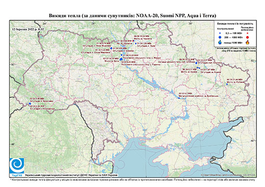Image resolution: width=265 pixels, height=187 pixels.
Task: Click the large blue circle legend symbol
Action: coord(220,37)
